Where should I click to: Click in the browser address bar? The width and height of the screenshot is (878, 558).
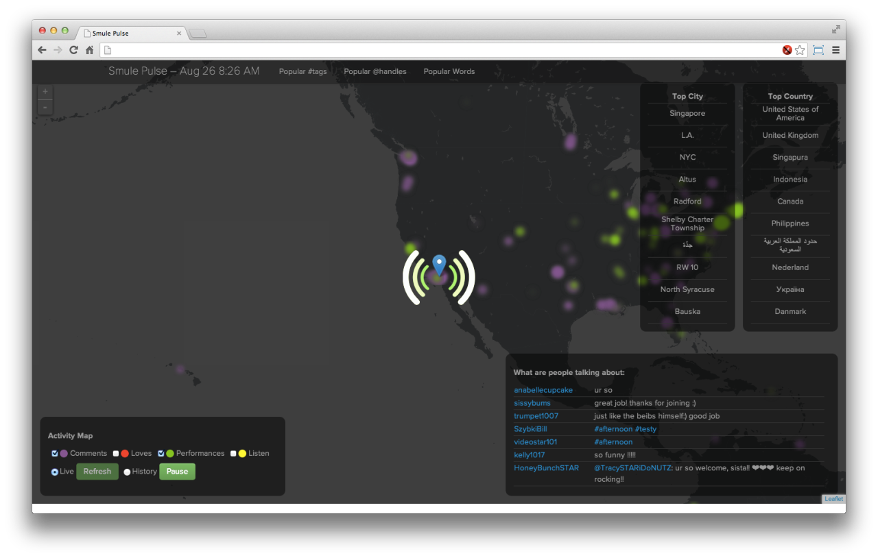point(439,50)
